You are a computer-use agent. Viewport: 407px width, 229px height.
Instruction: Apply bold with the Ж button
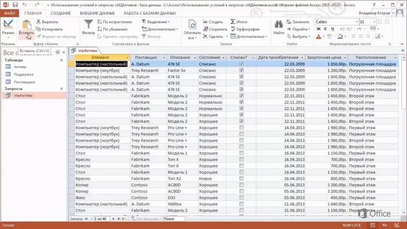click(x=319, y=29)
